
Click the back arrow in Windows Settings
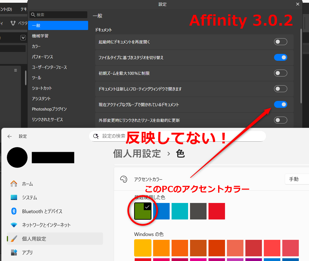tap(10, 136)
